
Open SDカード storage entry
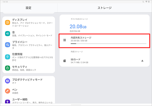tap(104, 61)
